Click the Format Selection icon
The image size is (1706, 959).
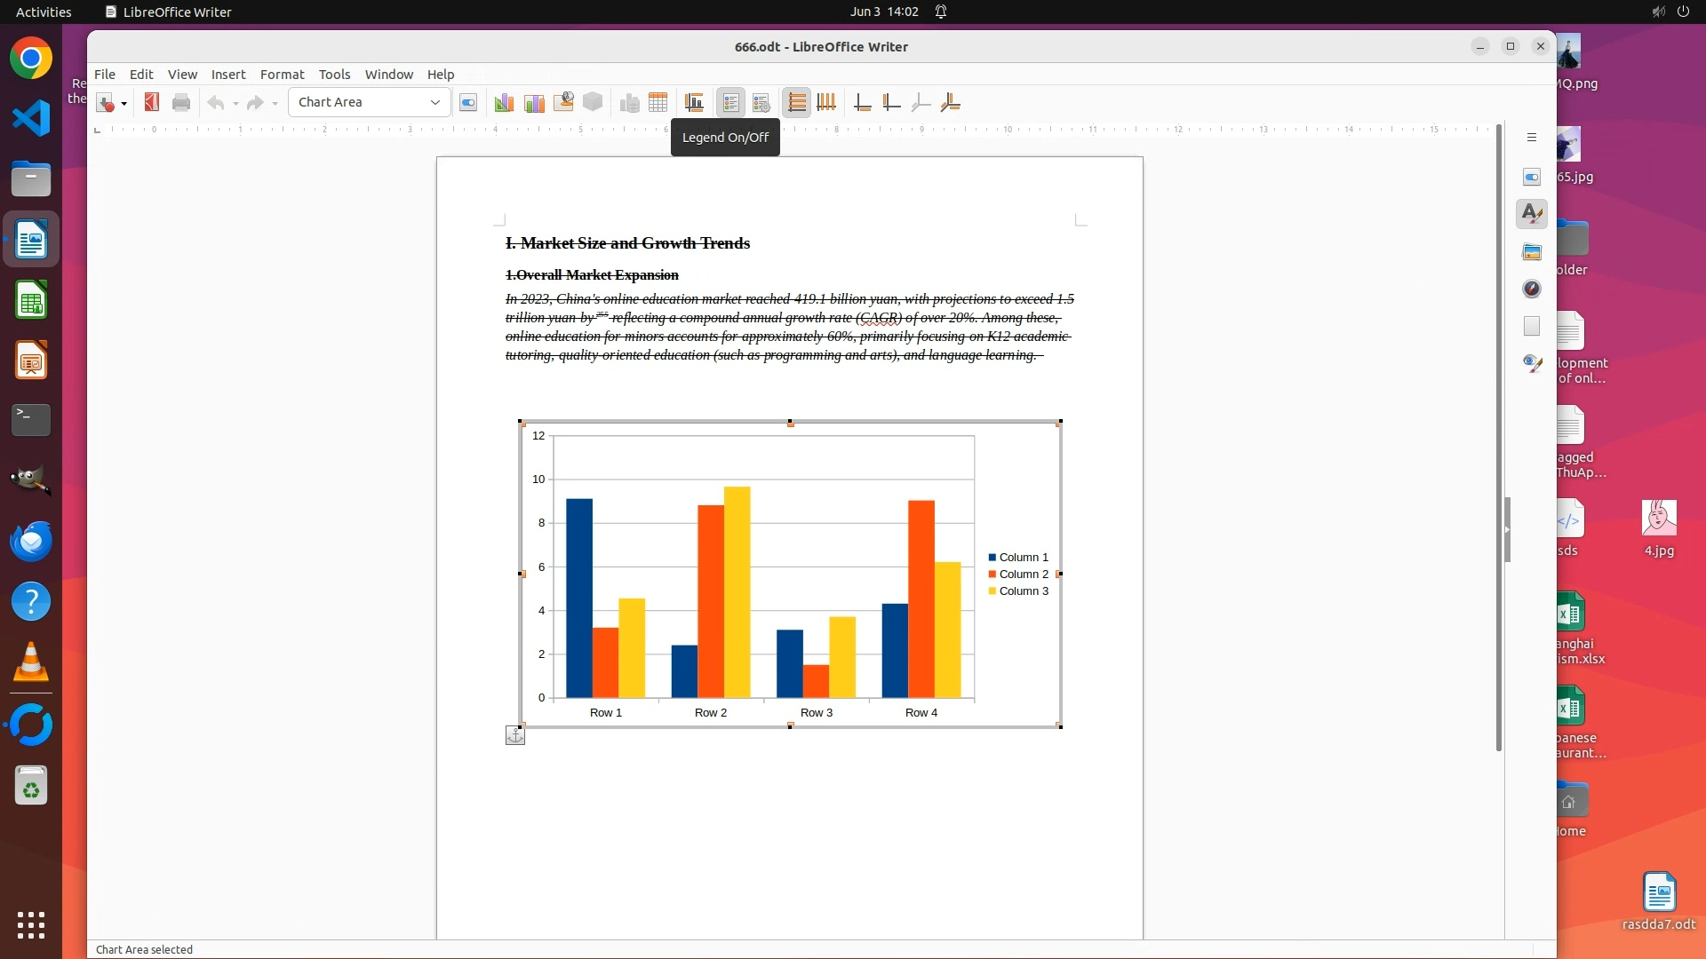pyautogui.click(x=468, y=103)
